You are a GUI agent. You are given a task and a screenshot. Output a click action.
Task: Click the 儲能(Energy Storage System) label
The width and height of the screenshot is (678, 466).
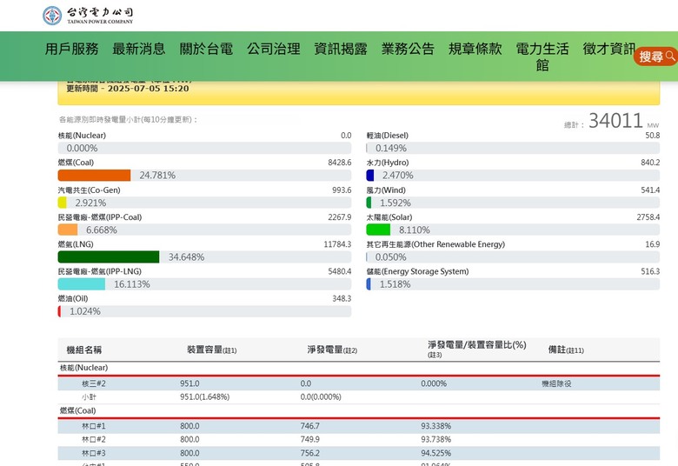coord(418,271)
